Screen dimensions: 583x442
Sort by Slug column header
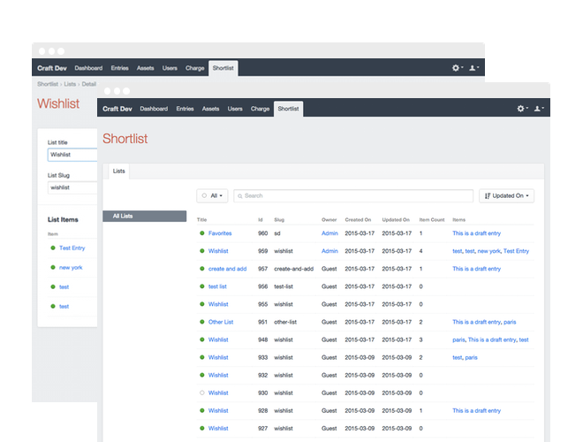point(279,220)
